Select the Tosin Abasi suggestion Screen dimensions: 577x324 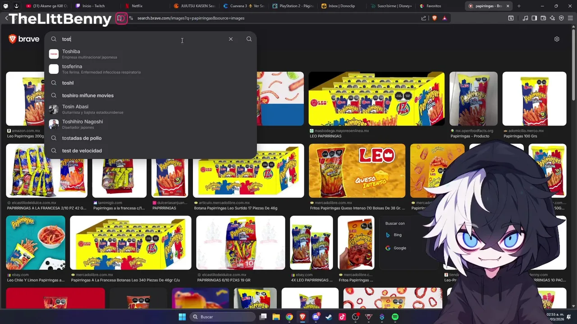click(x=151, y=109)
